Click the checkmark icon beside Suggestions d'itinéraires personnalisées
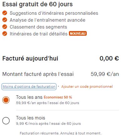Image resolution: width=124 pixels, height=137 pixels. pos(5,13)
